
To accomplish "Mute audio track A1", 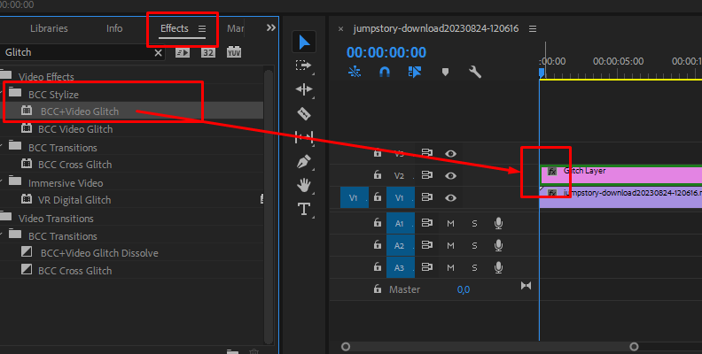I will coord(450,222).
